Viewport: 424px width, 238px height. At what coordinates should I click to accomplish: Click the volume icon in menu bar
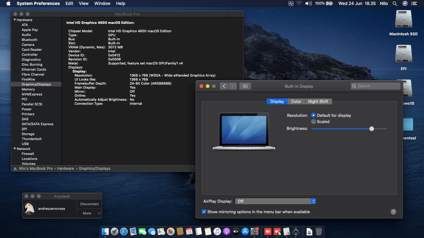[x=308, y=3]
